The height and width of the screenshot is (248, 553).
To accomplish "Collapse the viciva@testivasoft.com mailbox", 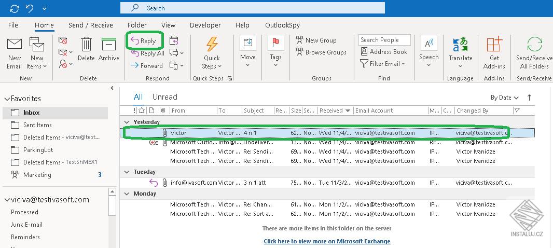I will click(7, 200).
